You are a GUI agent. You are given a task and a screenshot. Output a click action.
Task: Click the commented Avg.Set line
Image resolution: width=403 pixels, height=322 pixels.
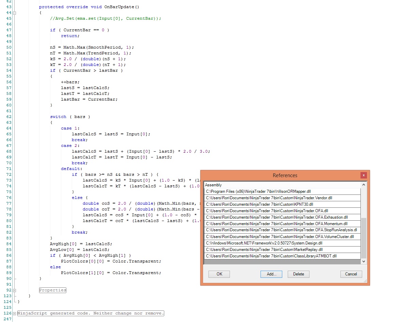pyautogui.click(x=106, y=18)
